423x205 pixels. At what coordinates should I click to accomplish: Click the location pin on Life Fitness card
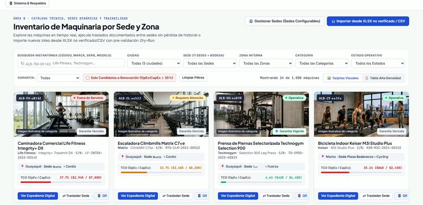[22, 166]
